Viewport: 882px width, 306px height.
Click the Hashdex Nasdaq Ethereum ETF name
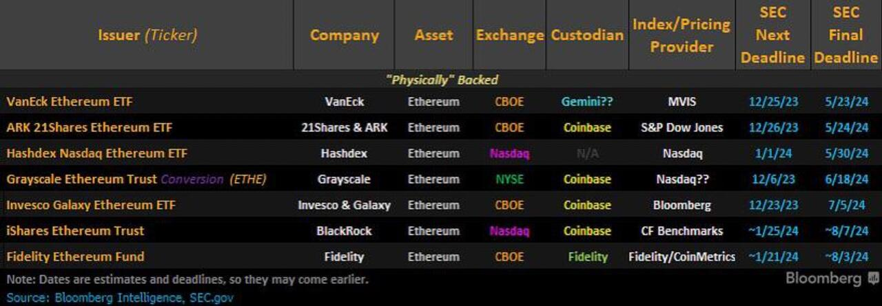(96, 153)
